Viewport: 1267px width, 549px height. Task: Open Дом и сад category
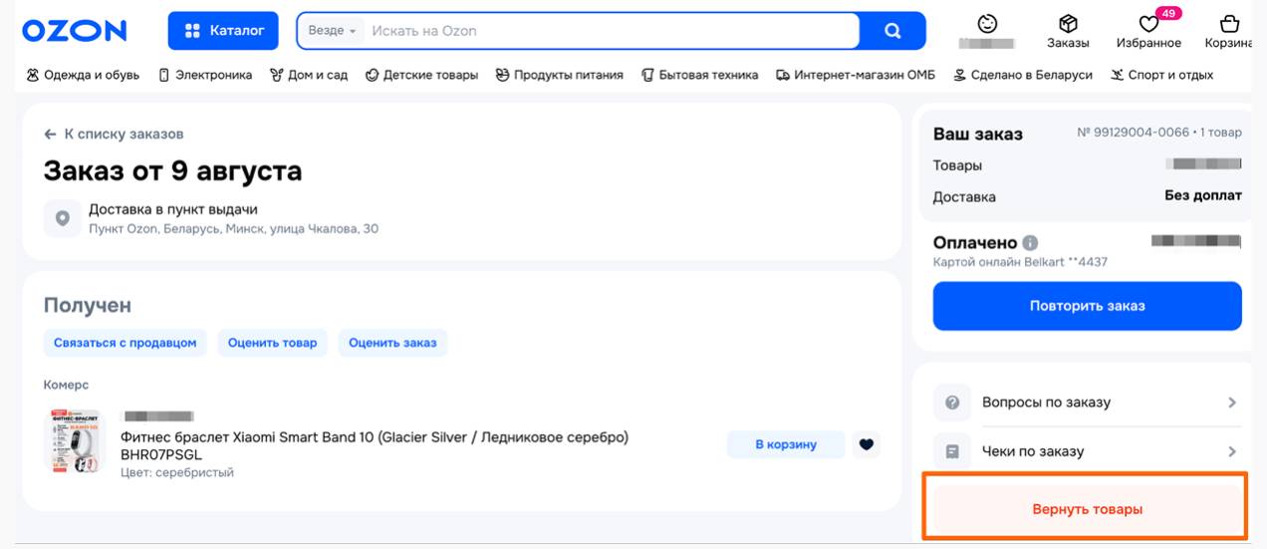point(309,75)
